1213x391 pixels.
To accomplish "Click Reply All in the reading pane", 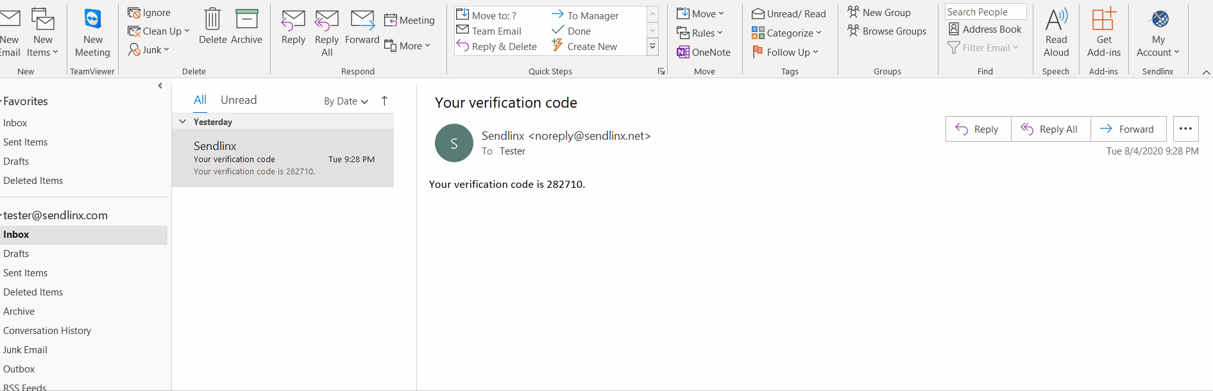I will coord(1051,129).
